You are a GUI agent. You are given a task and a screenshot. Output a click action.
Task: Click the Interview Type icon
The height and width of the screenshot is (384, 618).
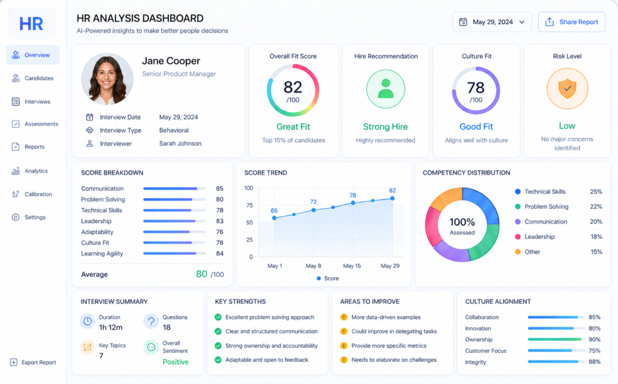click(89, 130)
